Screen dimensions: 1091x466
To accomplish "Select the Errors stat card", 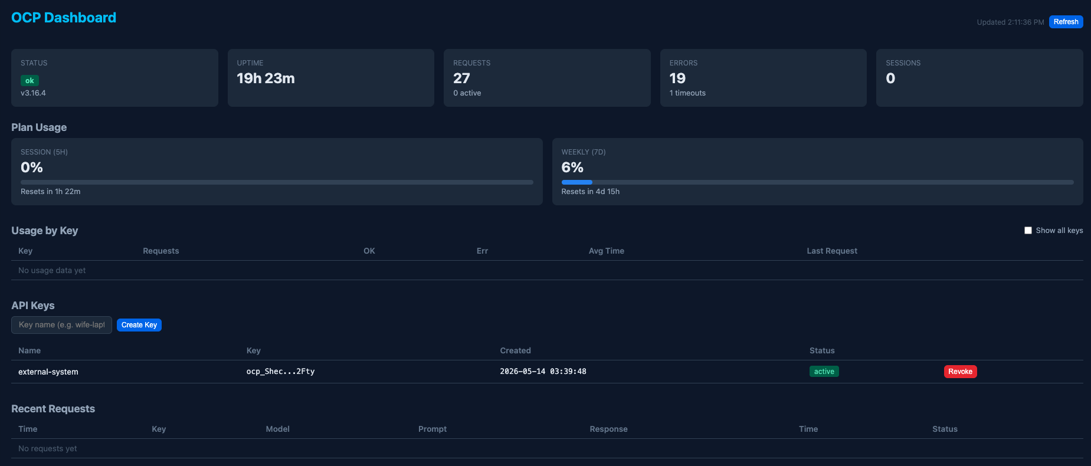I will pyautogui.click(x=763, y=78).
